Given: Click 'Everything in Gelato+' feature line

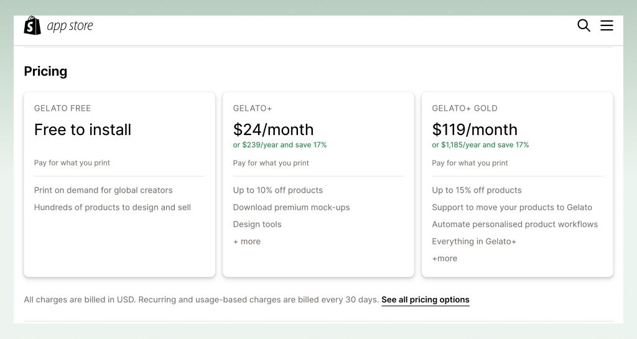Looking at the screenshot, I should point(474,241).
